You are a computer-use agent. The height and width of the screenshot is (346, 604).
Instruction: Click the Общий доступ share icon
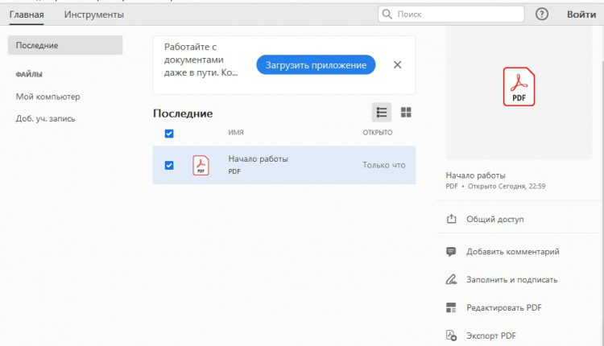(x=451, y=219)
